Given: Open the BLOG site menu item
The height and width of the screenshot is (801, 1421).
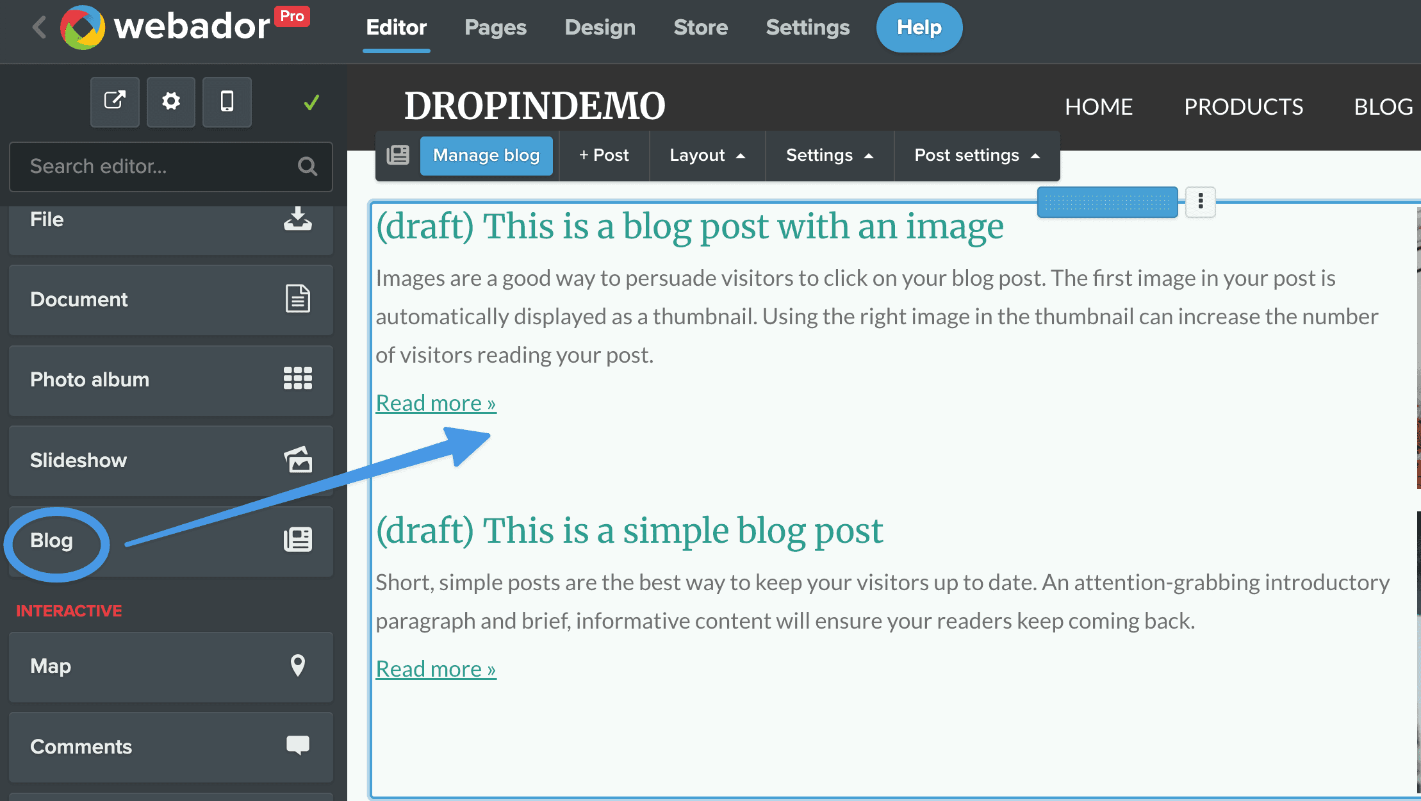Looking at the screenshot, I should [x=1384, y=107].
